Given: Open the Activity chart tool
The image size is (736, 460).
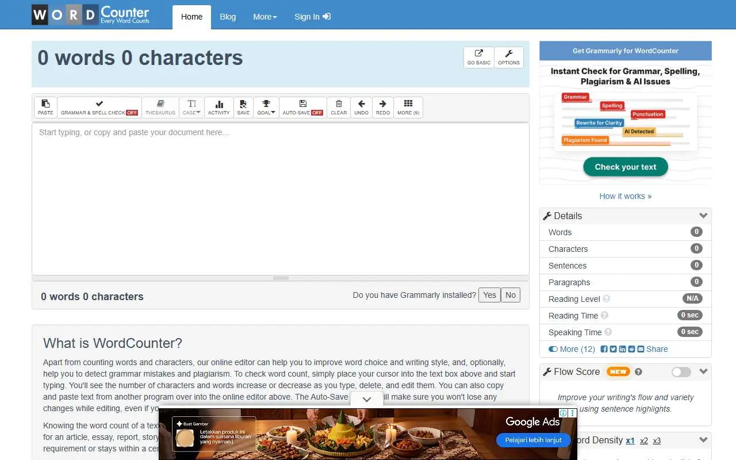Looking at the screenshot, I should [x=218, y=108].
